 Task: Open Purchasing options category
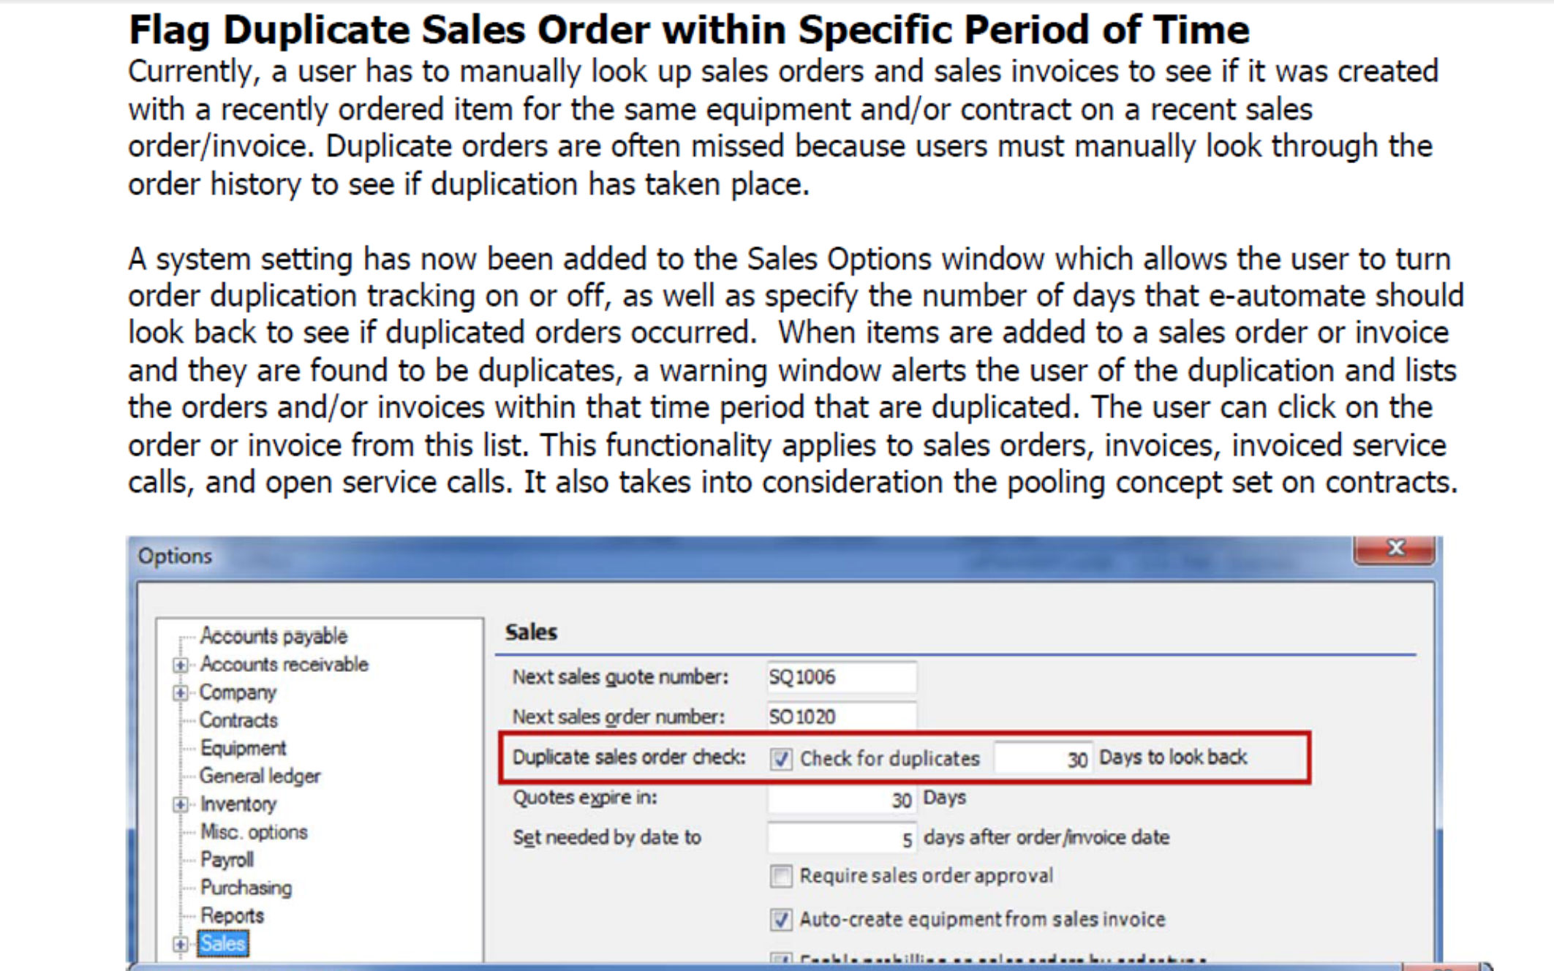246,888
